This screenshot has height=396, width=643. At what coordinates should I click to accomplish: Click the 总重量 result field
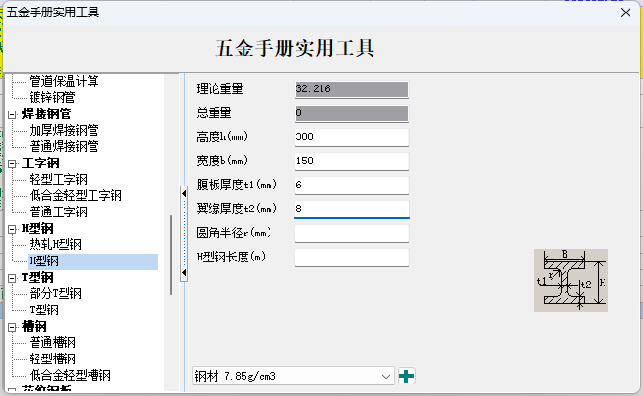[351, 113]
